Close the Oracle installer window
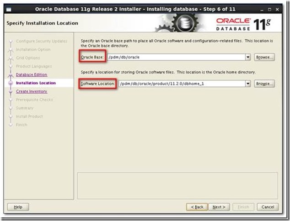 277,10
